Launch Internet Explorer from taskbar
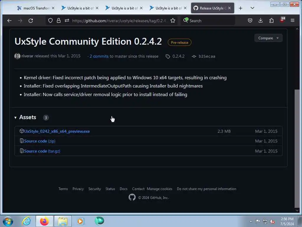Viewport: 302px width, 227px height. click(x=26, y=221)
